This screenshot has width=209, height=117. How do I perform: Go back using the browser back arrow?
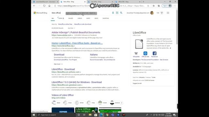click(x=34, y=6)
